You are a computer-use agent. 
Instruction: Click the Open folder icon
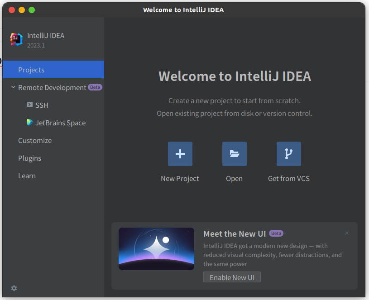point(234,154)
